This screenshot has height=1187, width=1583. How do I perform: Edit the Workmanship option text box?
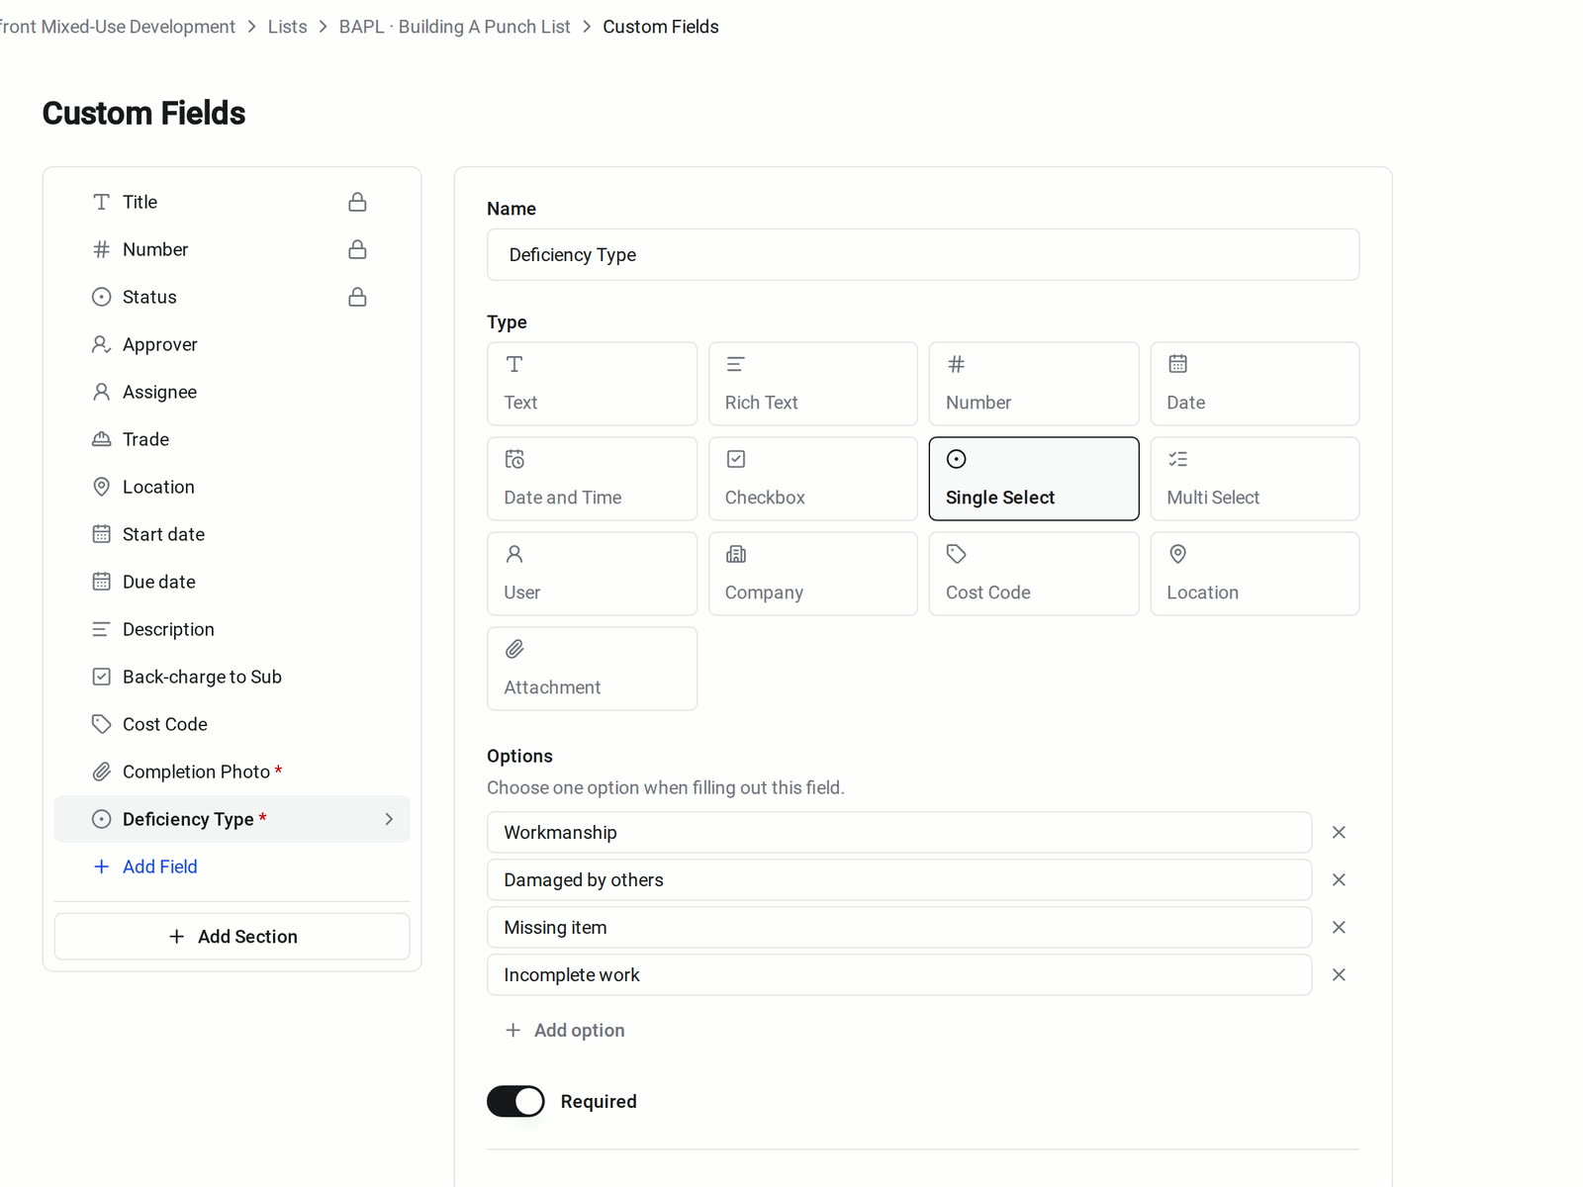tap(899, 833)
